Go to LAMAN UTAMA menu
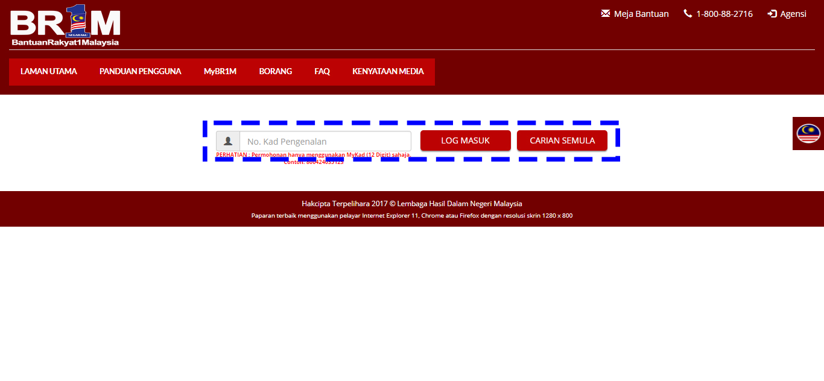Viewport: 824px width, 381px height. click(x=49, y=71)
